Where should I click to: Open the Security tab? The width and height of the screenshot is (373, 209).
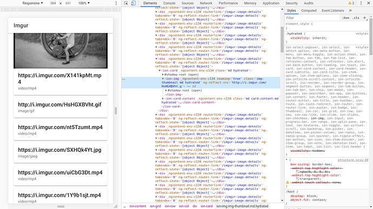pos(291,3)
